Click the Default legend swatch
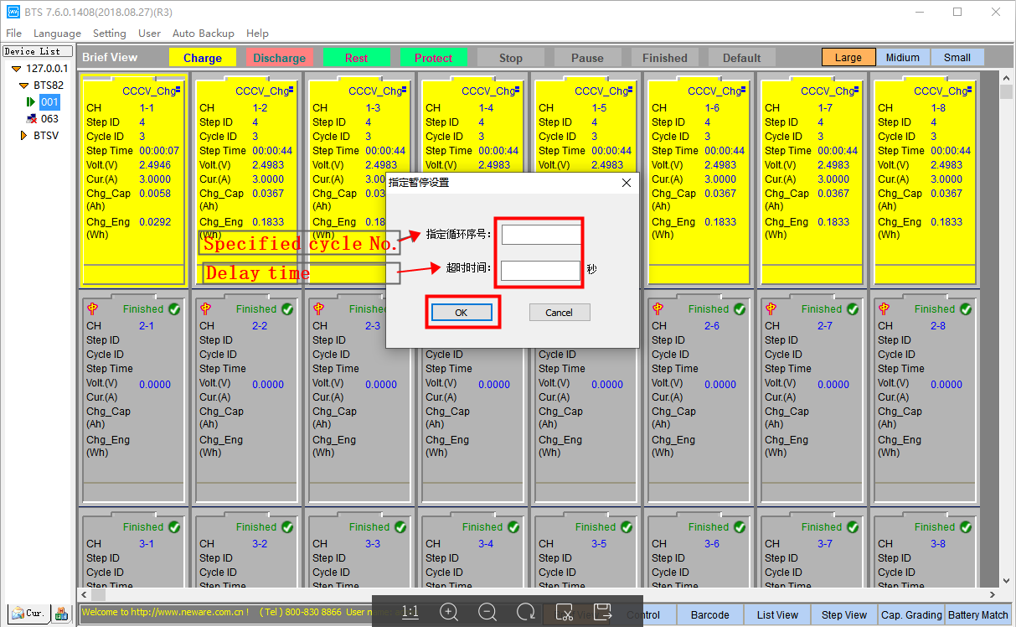 pyautogui.click(x=742, y=58)
